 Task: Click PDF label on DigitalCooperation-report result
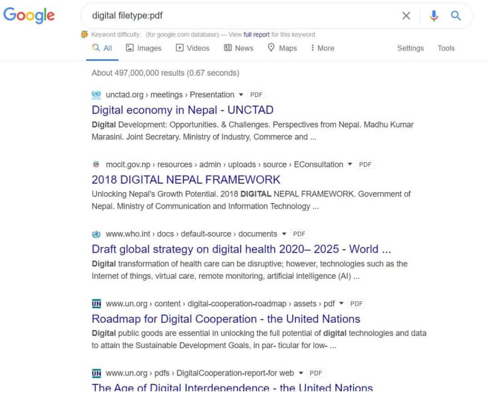tap(316, 373)
